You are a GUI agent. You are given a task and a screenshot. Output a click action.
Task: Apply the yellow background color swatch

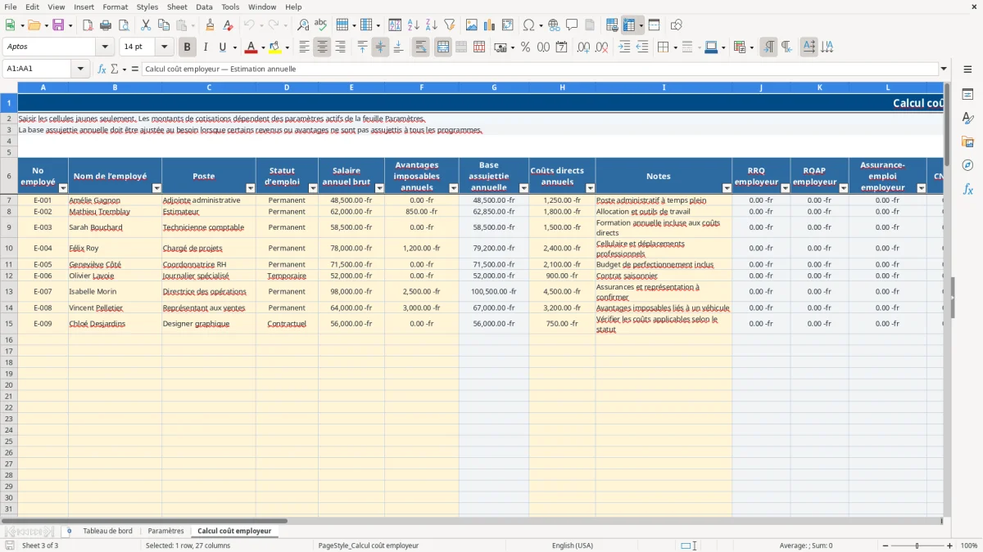coord(275,47)
